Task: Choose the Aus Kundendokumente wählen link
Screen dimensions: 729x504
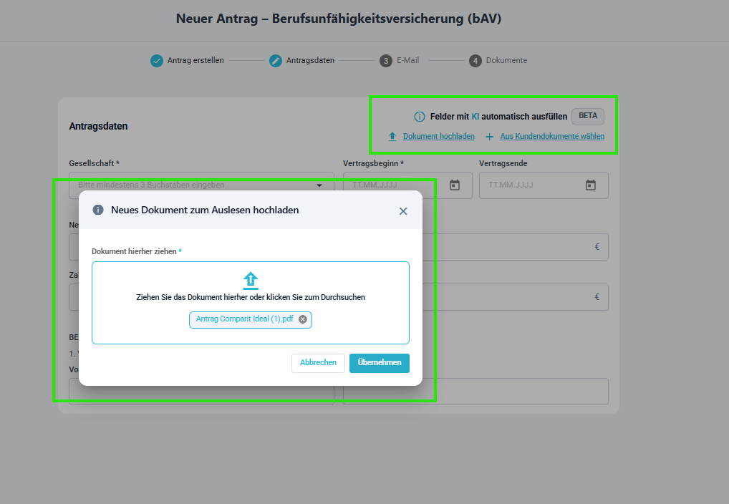Action: (552, 136)
